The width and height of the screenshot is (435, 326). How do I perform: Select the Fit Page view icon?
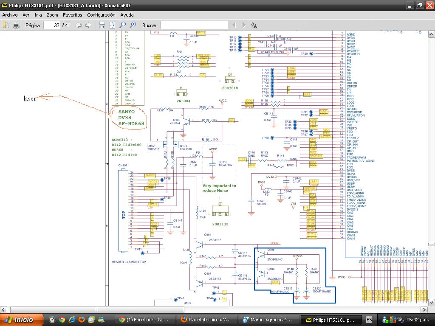[112, 25]
